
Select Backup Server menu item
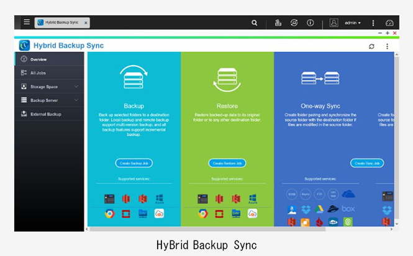(x=50, y=100)
